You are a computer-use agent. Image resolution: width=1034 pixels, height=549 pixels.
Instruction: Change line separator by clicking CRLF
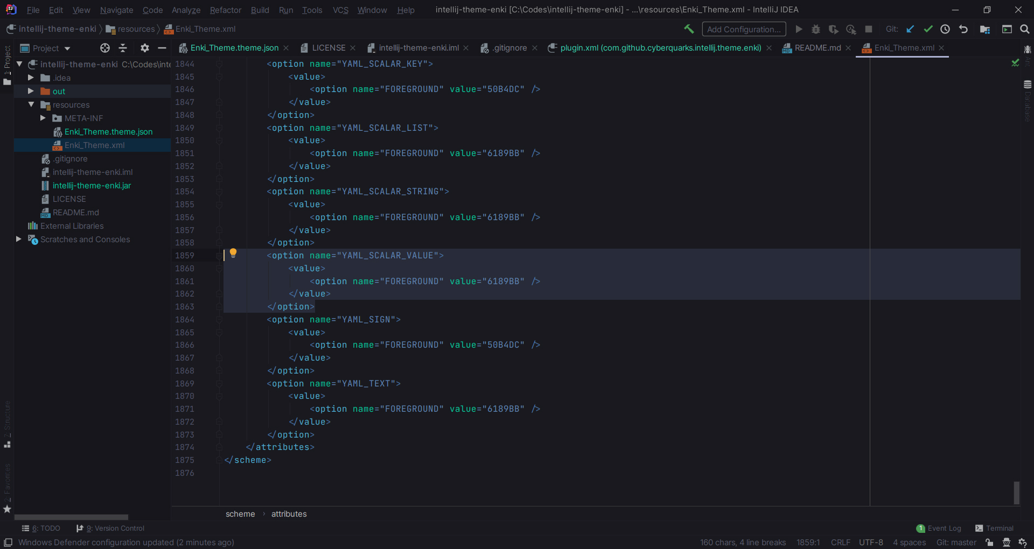coord(841,543)
